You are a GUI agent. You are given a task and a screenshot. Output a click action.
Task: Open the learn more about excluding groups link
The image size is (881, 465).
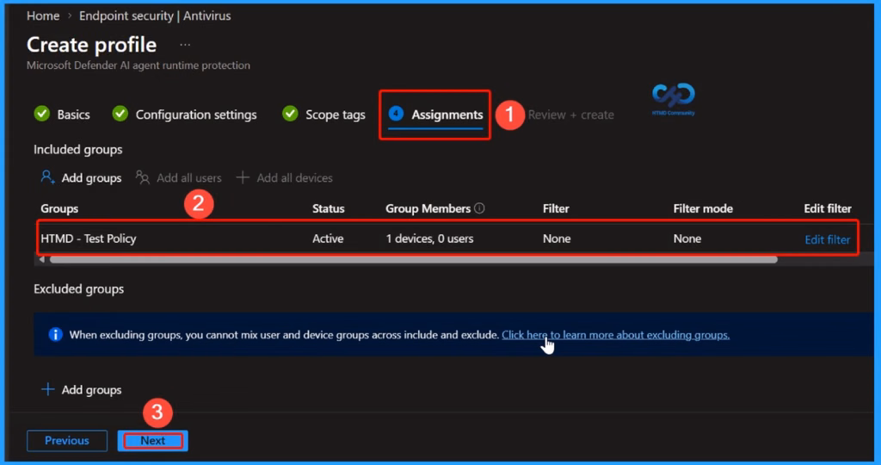(x=615, y=335)
